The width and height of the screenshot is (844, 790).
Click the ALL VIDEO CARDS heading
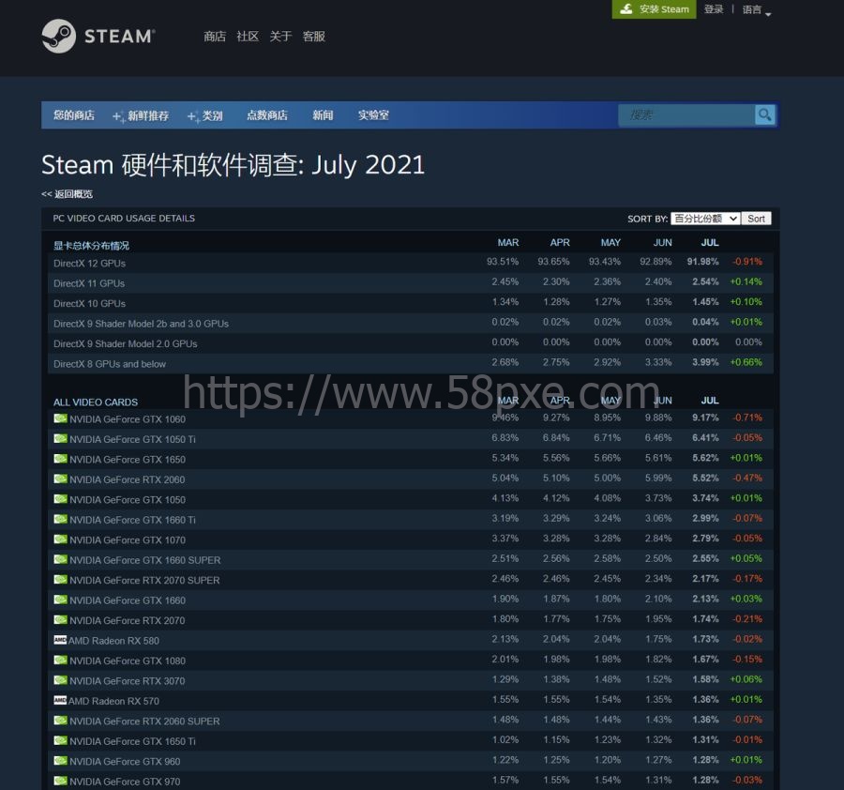[96, 403]
